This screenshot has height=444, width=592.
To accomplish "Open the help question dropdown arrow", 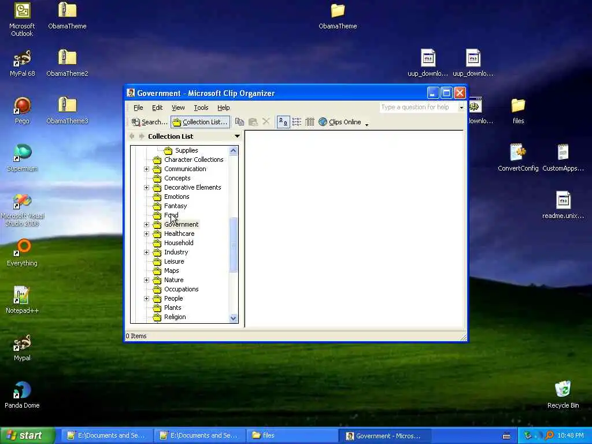I will 461,108.
